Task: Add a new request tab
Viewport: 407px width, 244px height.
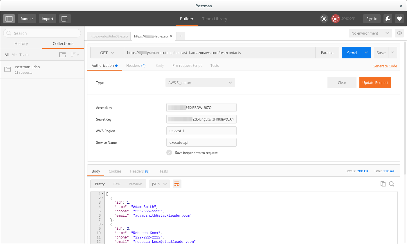Action: 181,36
